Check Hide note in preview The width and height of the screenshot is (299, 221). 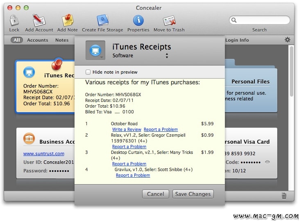88,72
